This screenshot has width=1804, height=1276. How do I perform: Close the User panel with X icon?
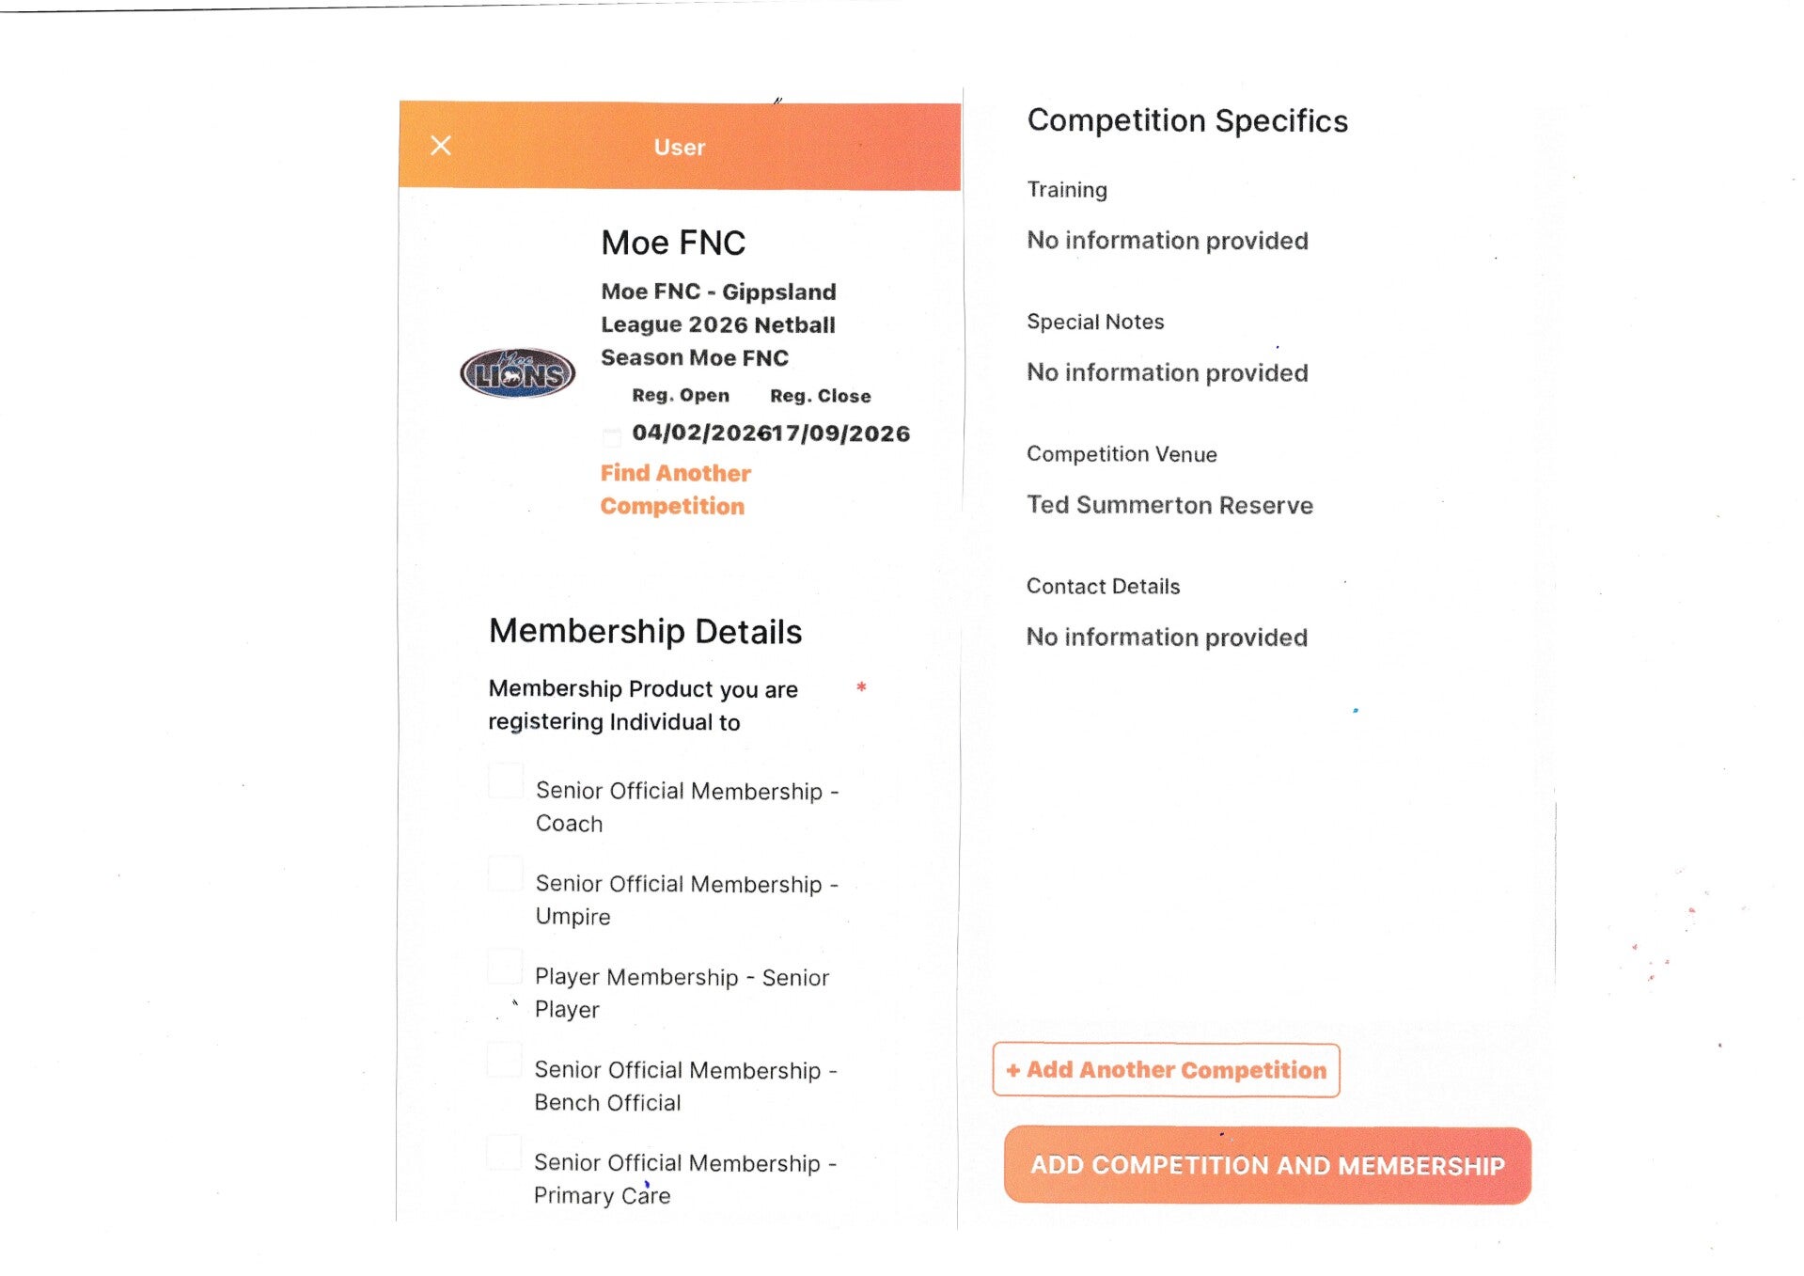tap(441, 146)
